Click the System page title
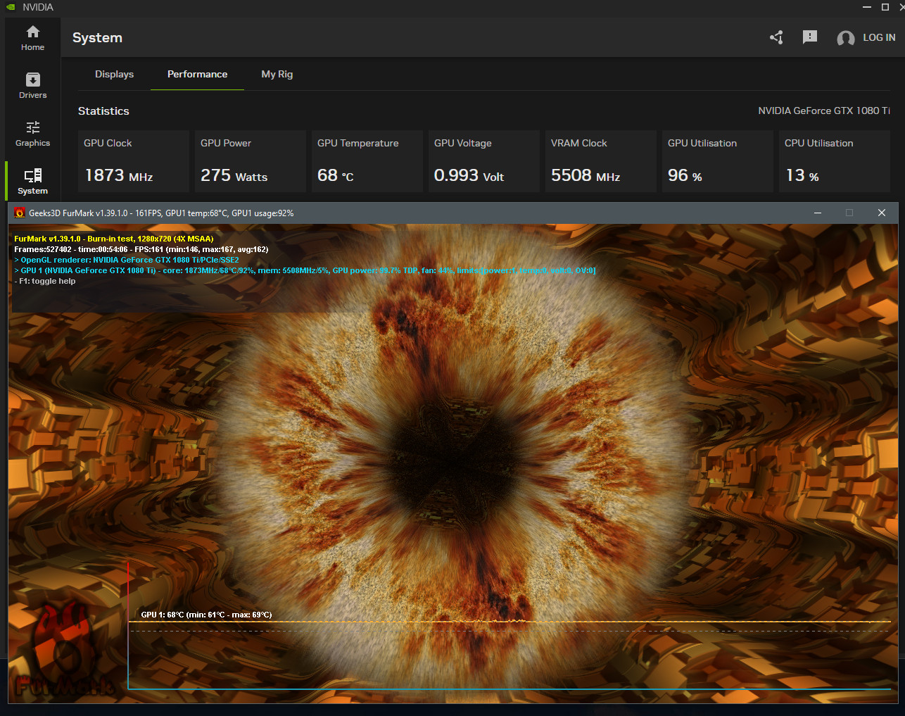The width and height of the screenshot is (905, 716). click(97, 38)
